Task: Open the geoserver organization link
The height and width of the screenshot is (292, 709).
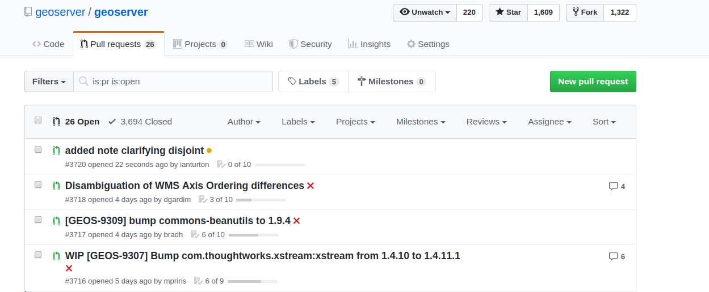Action: click(60, 12)
